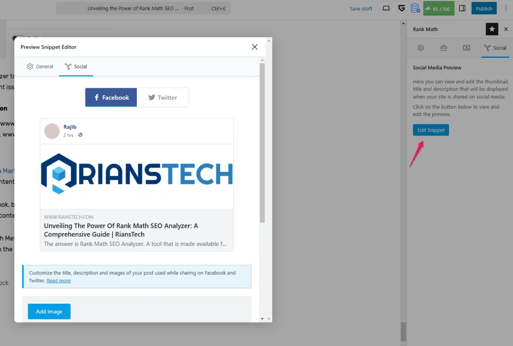
Task: Click the Rank Math star icon
Action: (492, 29)
